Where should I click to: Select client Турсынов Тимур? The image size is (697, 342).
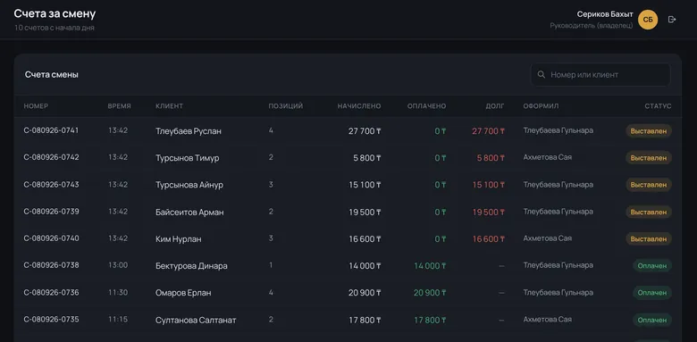(x=187, y=158)
